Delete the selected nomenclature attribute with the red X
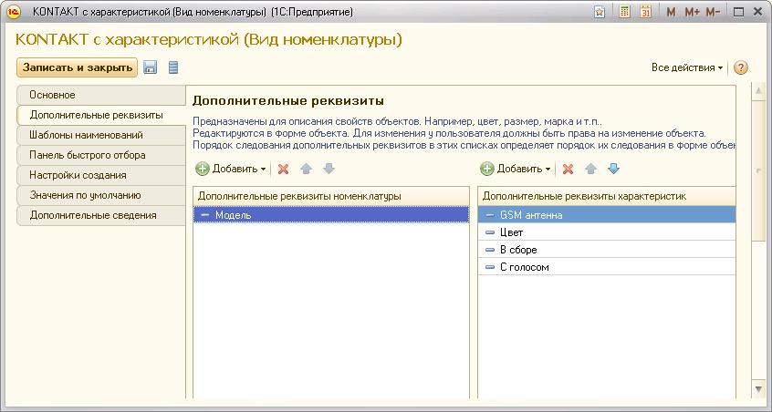772x412 pixels. (x=283, y=169)
